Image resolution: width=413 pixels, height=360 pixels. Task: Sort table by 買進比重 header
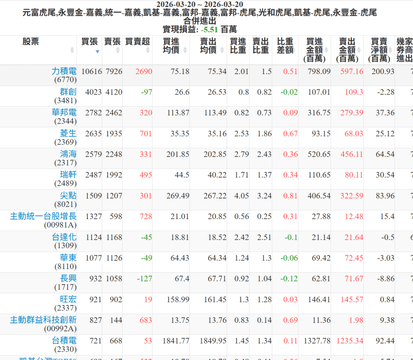(238, 46)
